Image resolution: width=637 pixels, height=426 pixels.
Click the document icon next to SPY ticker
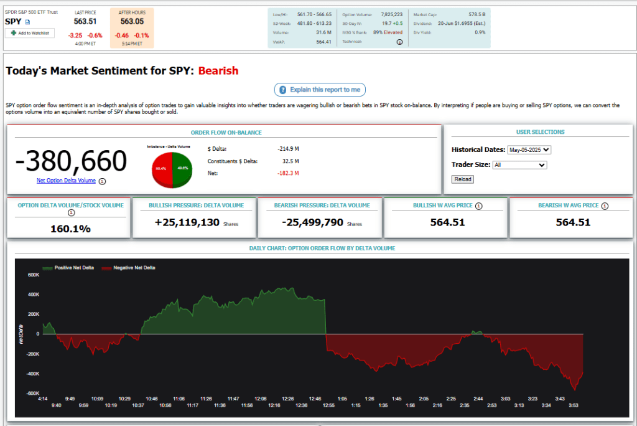27,22
